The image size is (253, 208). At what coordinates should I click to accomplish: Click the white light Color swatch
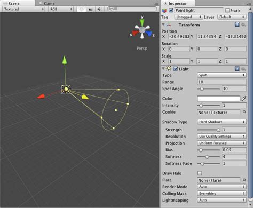point(218,99)
